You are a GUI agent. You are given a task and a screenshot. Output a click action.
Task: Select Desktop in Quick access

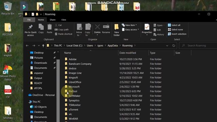[39, 53]
